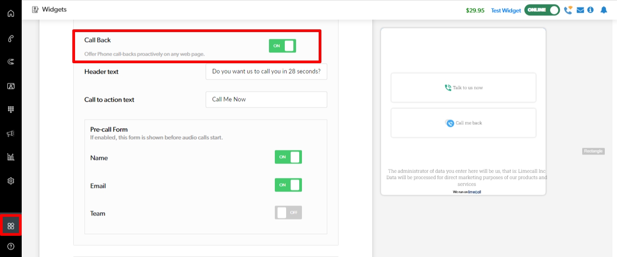
Task: Open the help question mark icon
Action: coord(11,246)
